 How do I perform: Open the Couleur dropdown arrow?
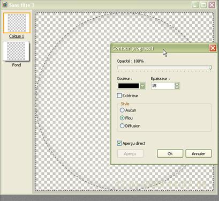click(x=142, y=86)
